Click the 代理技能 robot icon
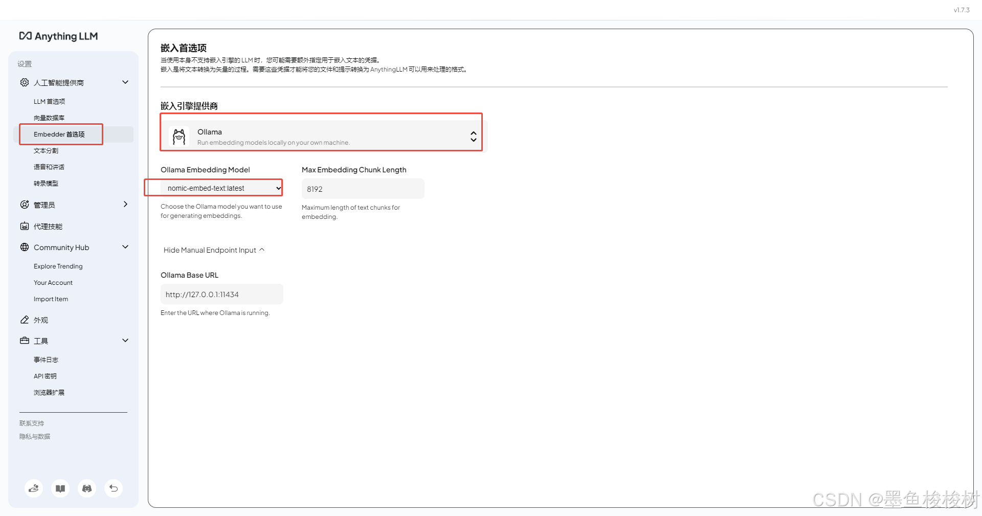Image resolution: width=982 pixels, height=516 pixels. (x=25, y=226)
